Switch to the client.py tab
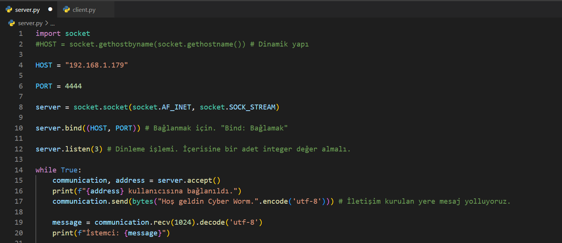The height and width of the screenshot is (243, 562). (x=84, y=10)
